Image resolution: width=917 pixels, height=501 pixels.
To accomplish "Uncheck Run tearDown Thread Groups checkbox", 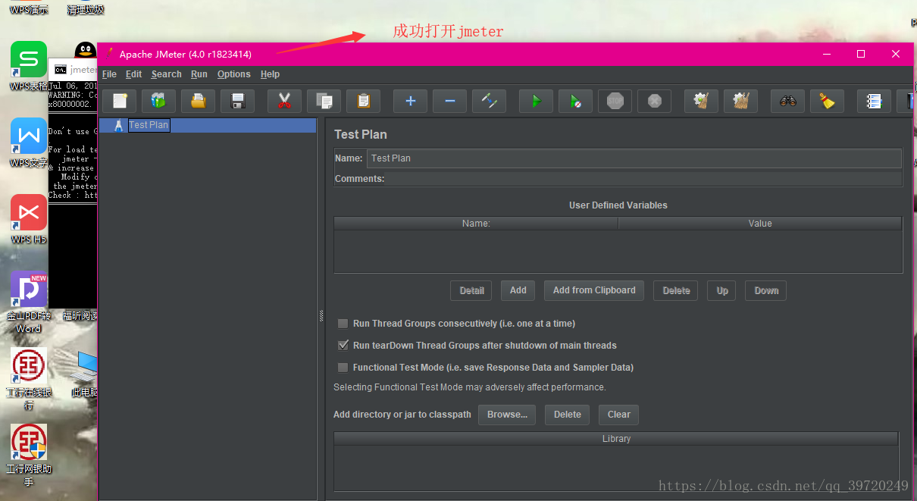I will [343, 346].
